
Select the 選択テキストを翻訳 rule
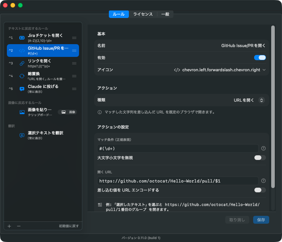(43, 135)
